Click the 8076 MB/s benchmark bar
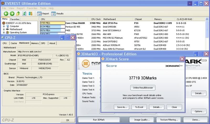 (x=52, y=30)
